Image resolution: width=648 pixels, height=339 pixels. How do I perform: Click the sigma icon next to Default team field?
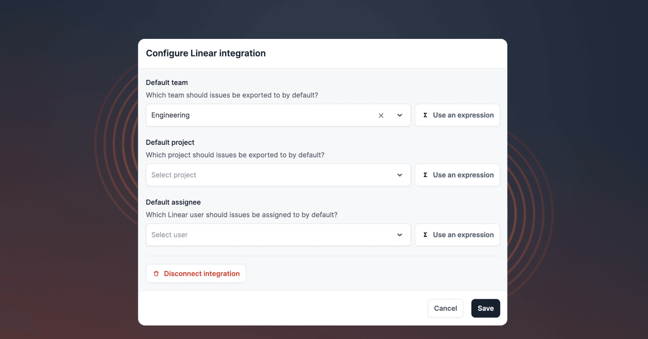click(x=425, y=115)
